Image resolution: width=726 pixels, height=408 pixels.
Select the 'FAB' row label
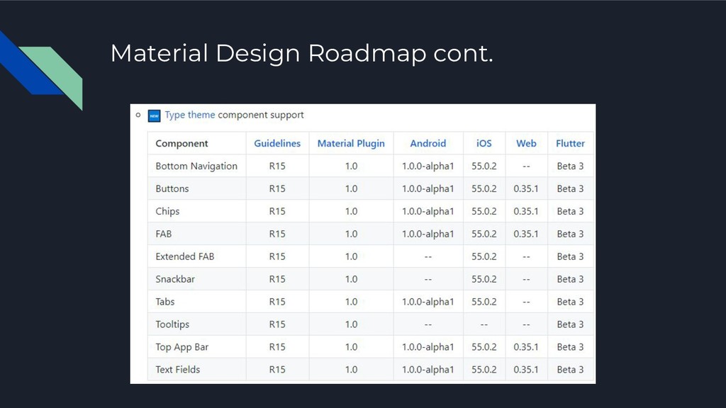coord(164,234)
